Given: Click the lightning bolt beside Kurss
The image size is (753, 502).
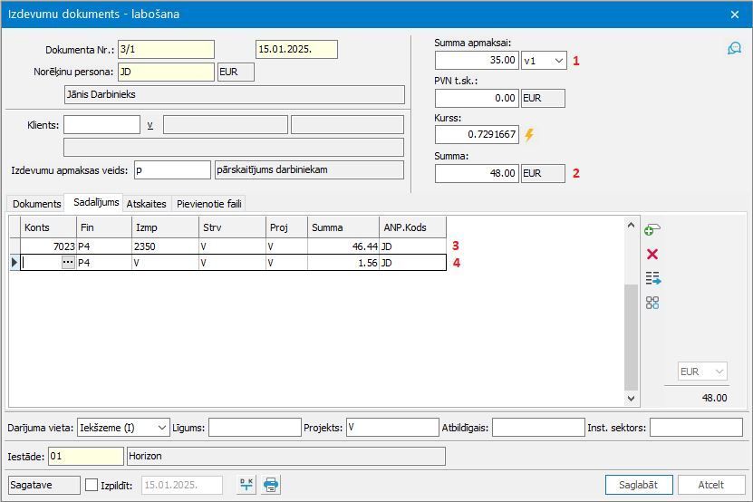Looking at the screenshot, I should pyautogui.click(x=530, y=135).
